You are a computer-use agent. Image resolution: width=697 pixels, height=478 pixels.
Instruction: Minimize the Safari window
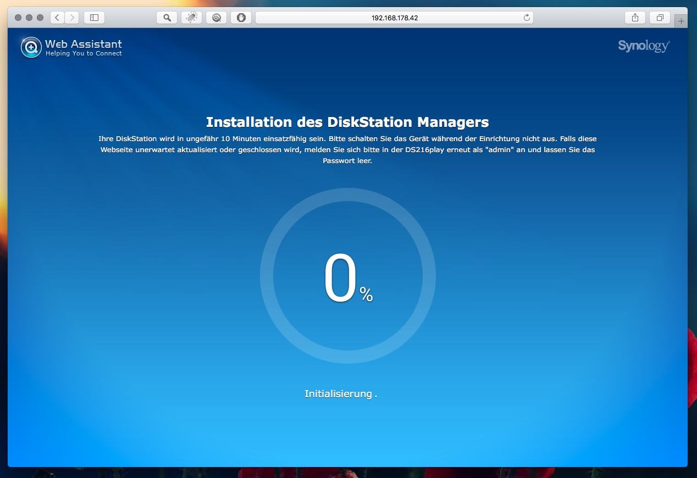click(29, 18)
